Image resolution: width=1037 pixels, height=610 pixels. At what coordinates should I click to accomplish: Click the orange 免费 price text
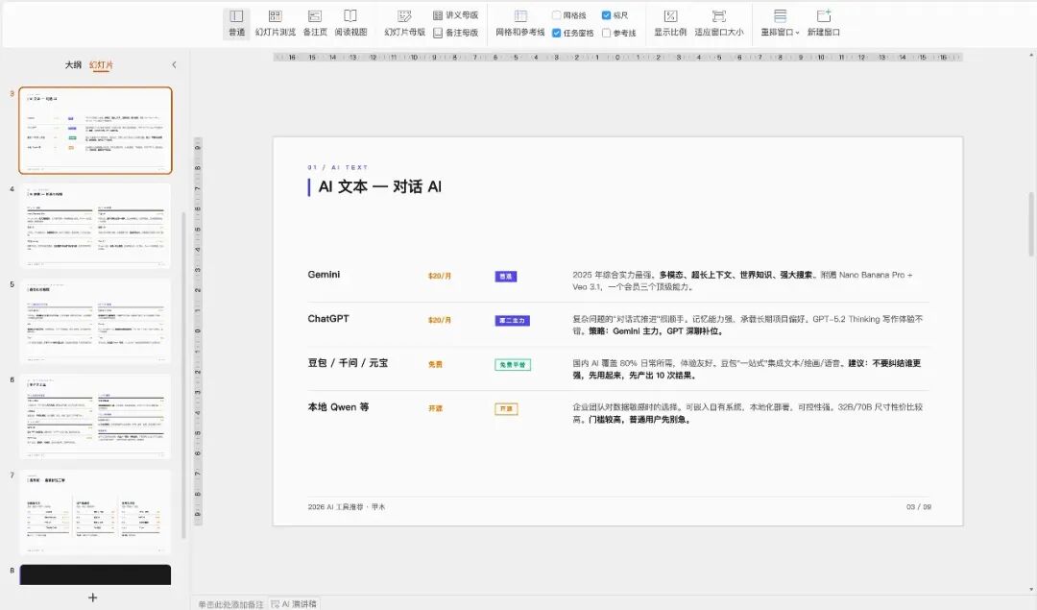pos(435,364)
